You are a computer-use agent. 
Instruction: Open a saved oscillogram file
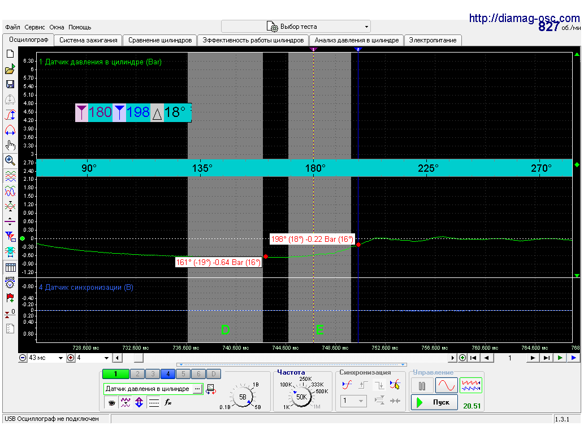click(10, 69)
